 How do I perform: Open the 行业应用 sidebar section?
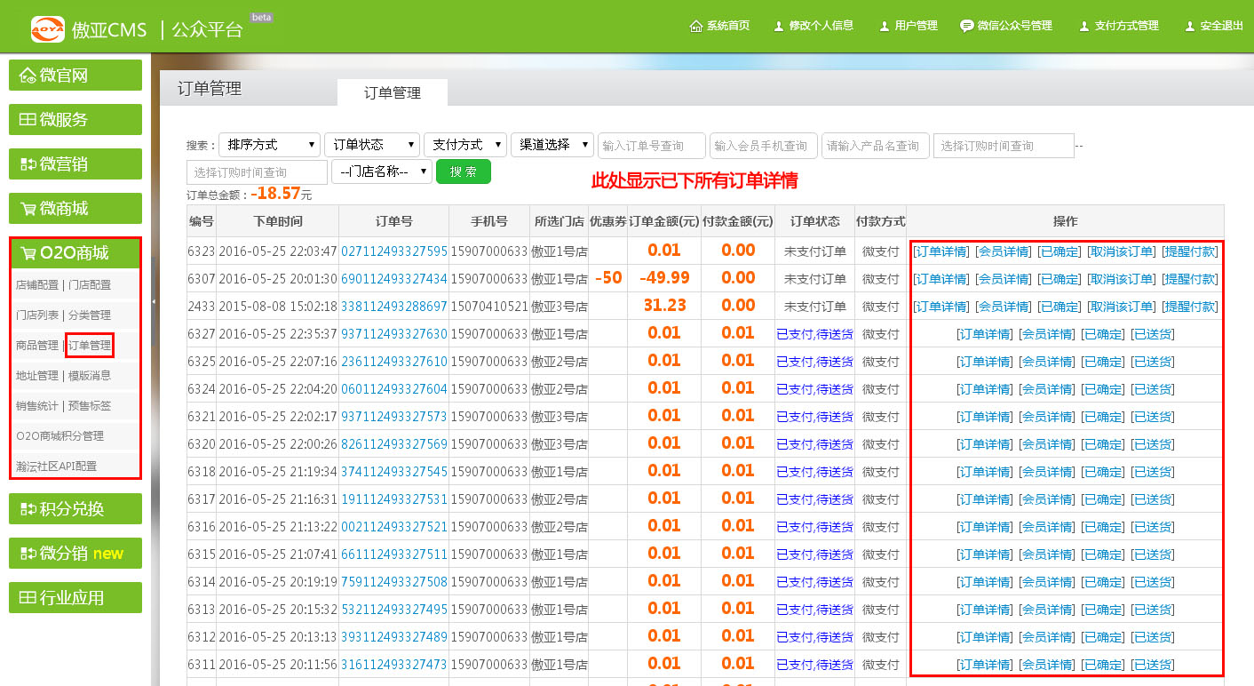point(75,598)
